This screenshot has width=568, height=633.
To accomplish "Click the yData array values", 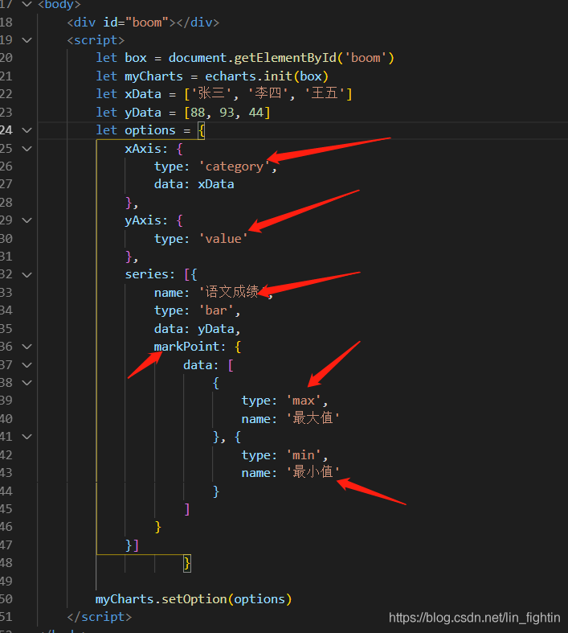I will tap(227, 113).
